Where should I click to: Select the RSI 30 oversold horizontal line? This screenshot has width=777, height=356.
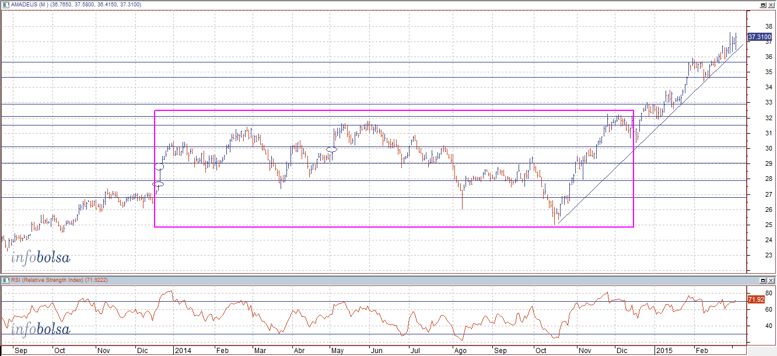click(373, 334)
